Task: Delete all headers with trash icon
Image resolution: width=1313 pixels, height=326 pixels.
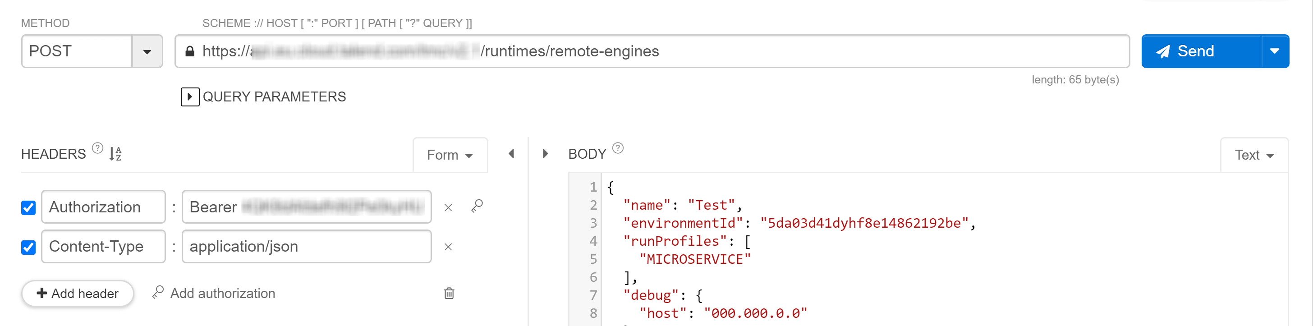Action: pyautogui.click(x=449, y=294)
